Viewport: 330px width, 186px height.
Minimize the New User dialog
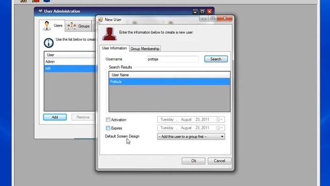pos(204,19)
